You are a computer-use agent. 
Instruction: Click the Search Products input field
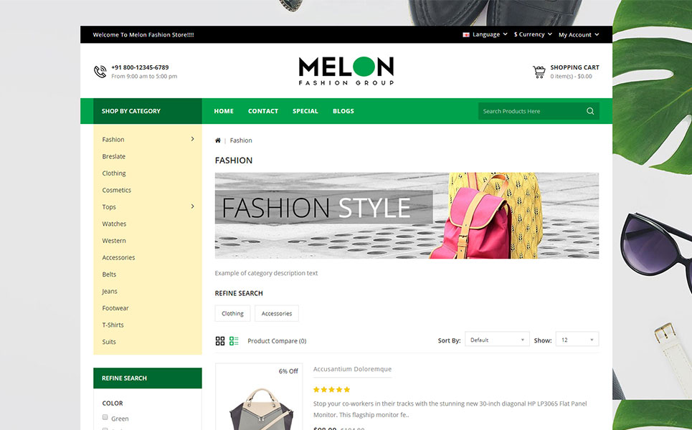[531, 111]
